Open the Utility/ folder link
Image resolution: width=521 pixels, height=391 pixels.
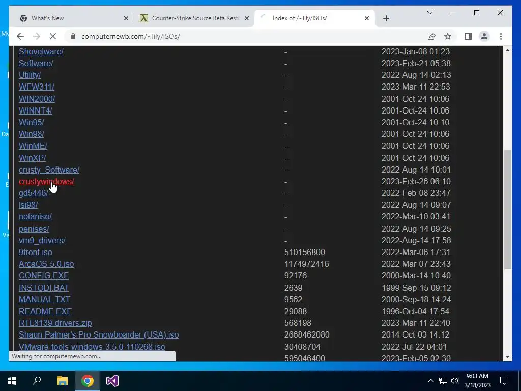tap(30, 75)
